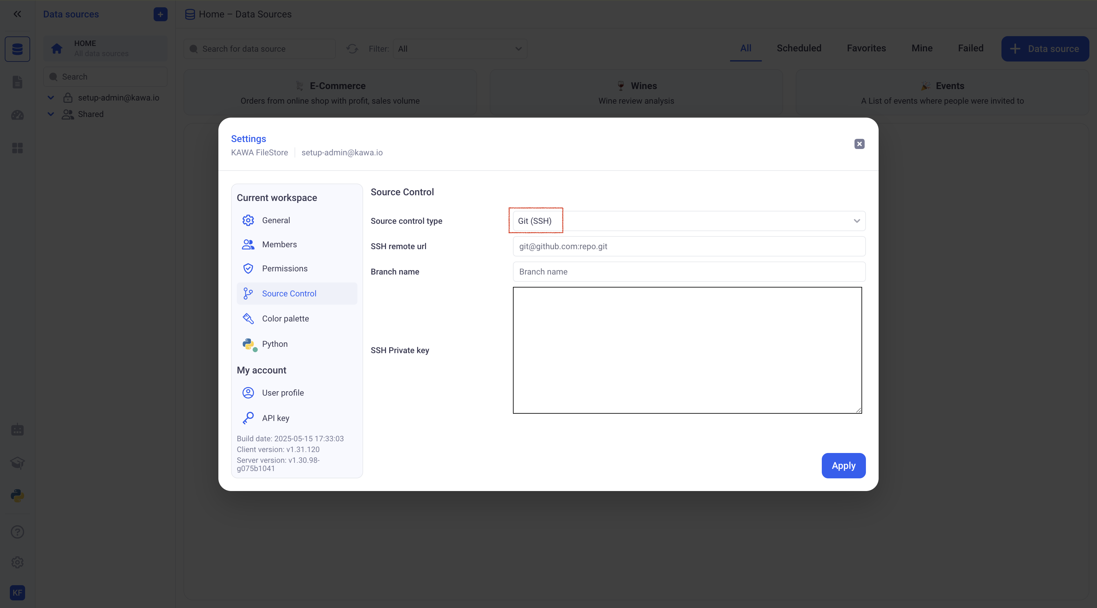Collapse the Shared tree node
Screen dimensions: 1097x608
click(x=51, y=114)
